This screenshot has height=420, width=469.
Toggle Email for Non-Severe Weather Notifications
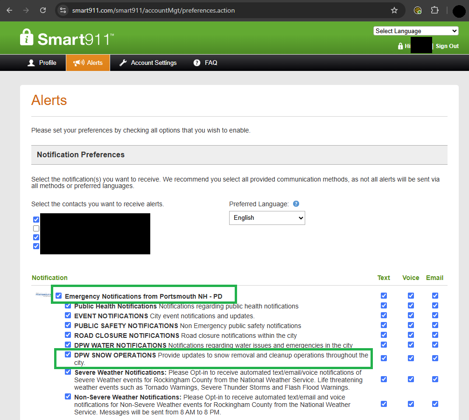(x=435, y=404)
